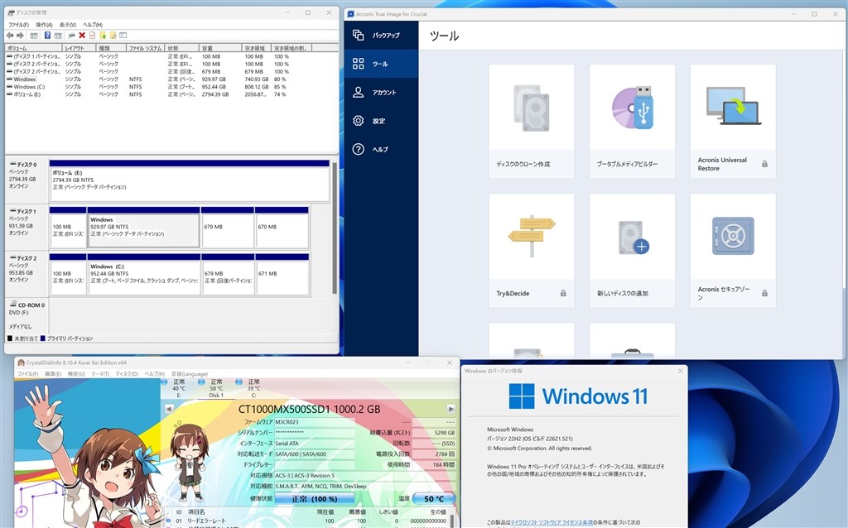Viewport: 848px width, 528px height.
Task: Sort by 空き領域 column header
Action: [256, 48]
